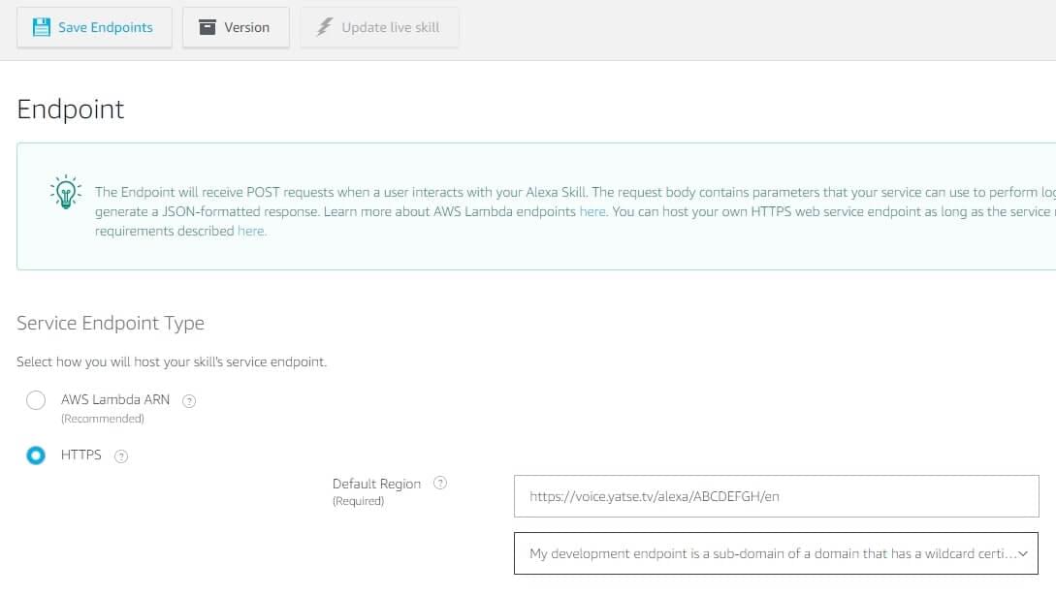Click the lightbulb tip icon in info box
The image size is (1056, 596).
65,192
